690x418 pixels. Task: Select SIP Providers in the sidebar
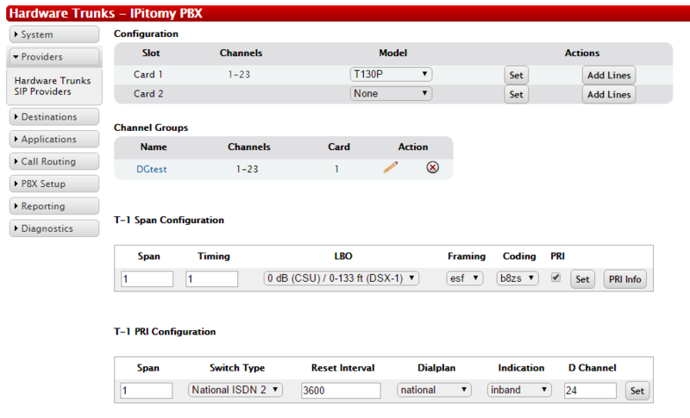pyautogui.click(x=43, y=91)
